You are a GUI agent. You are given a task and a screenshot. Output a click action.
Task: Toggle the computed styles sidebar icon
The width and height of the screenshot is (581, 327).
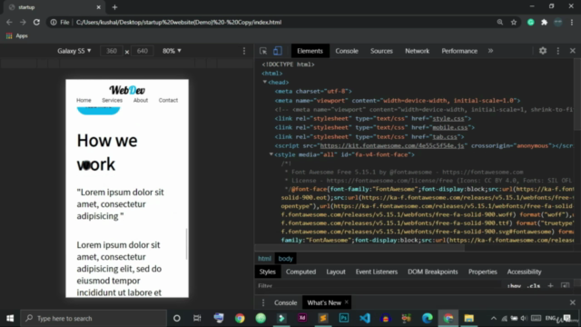(x=565, y=285)
